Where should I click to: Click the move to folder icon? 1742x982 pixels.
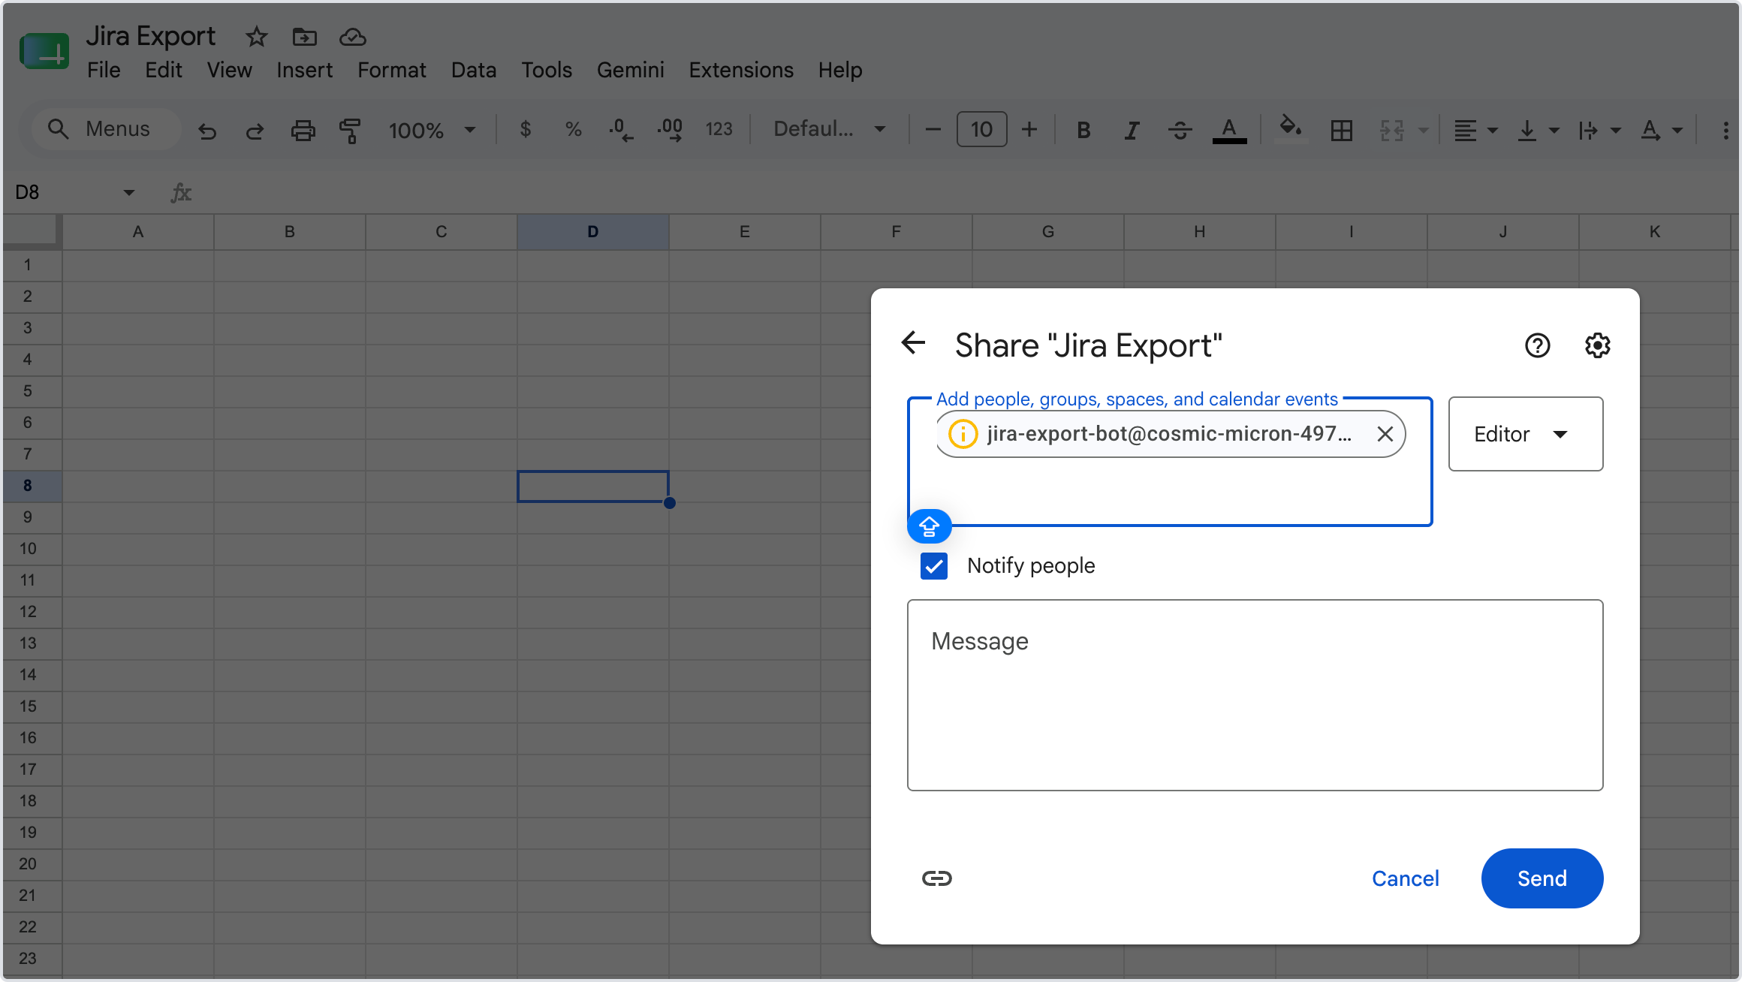pos(304,37)
